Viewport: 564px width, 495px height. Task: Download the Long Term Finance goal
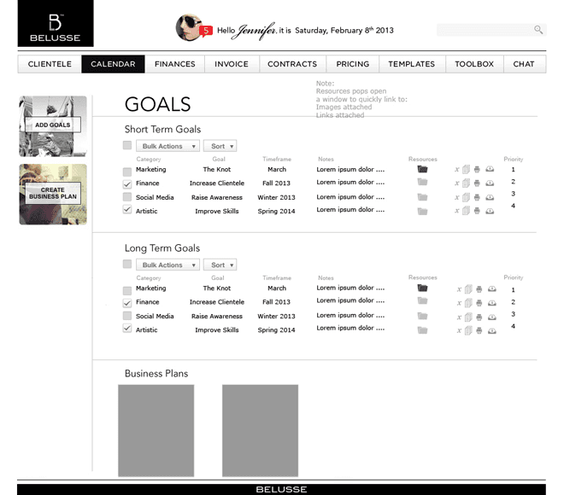click(491, 303)
